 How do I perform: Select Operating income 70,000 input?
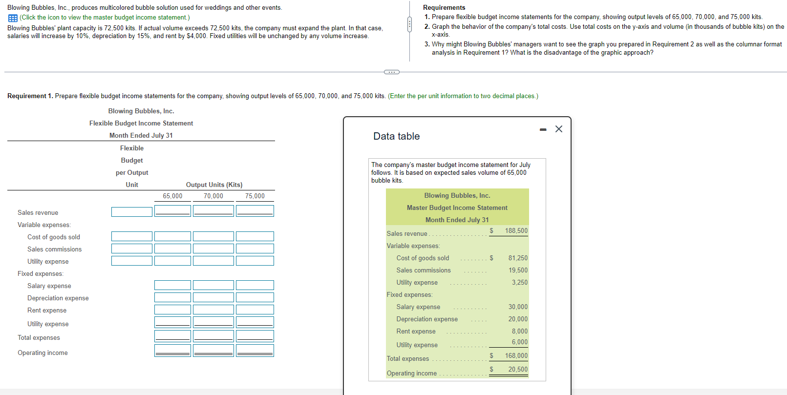coord(213,351)
